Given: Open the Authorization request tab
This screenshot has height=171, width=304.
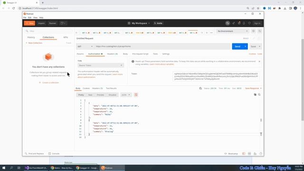Looking at the screenshot, I should point(95,54).
